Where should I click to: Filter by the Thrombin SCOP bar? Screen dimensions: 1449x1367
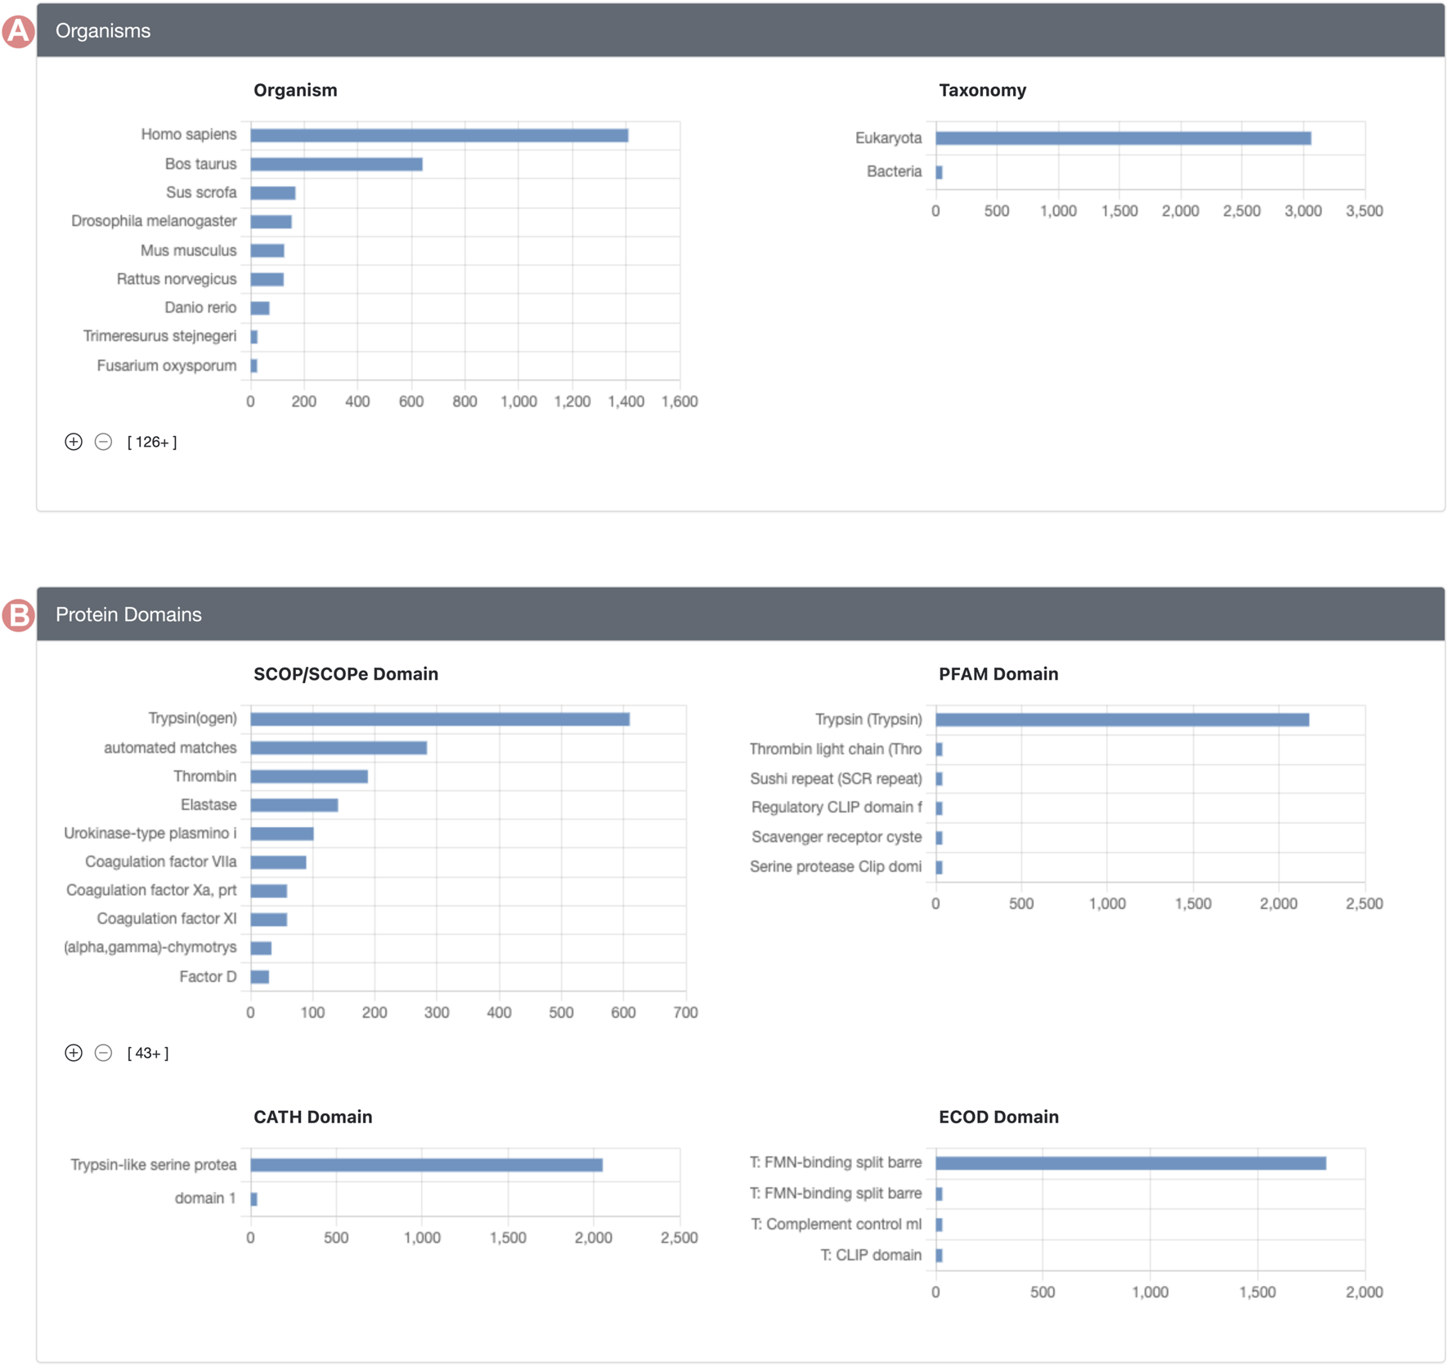click(308, 776)
